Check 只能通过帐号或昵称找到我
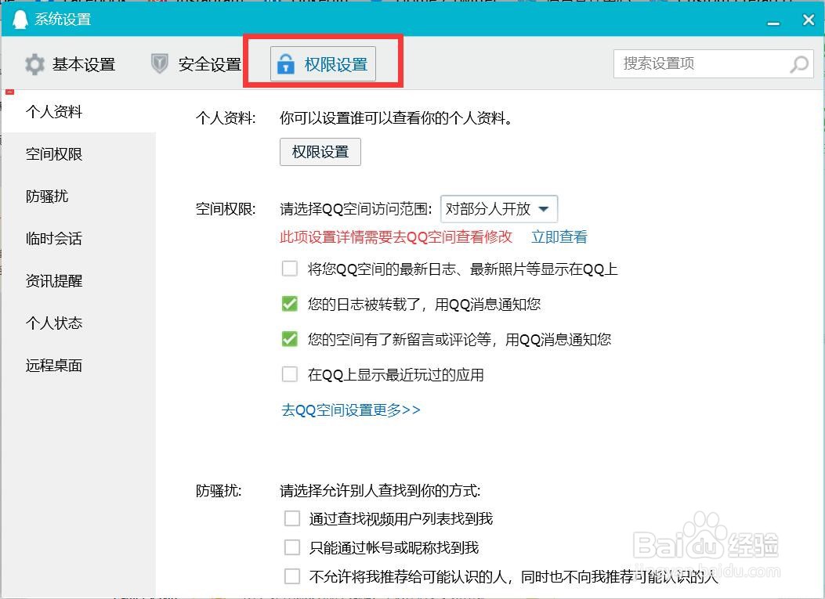This screenshot has width=825, height=599. 292,547
